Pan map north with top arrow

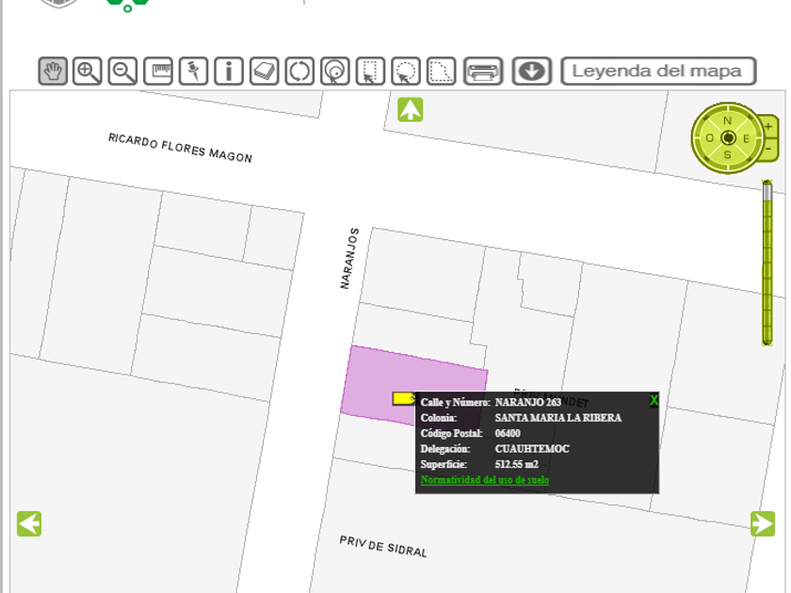[410, 109]
